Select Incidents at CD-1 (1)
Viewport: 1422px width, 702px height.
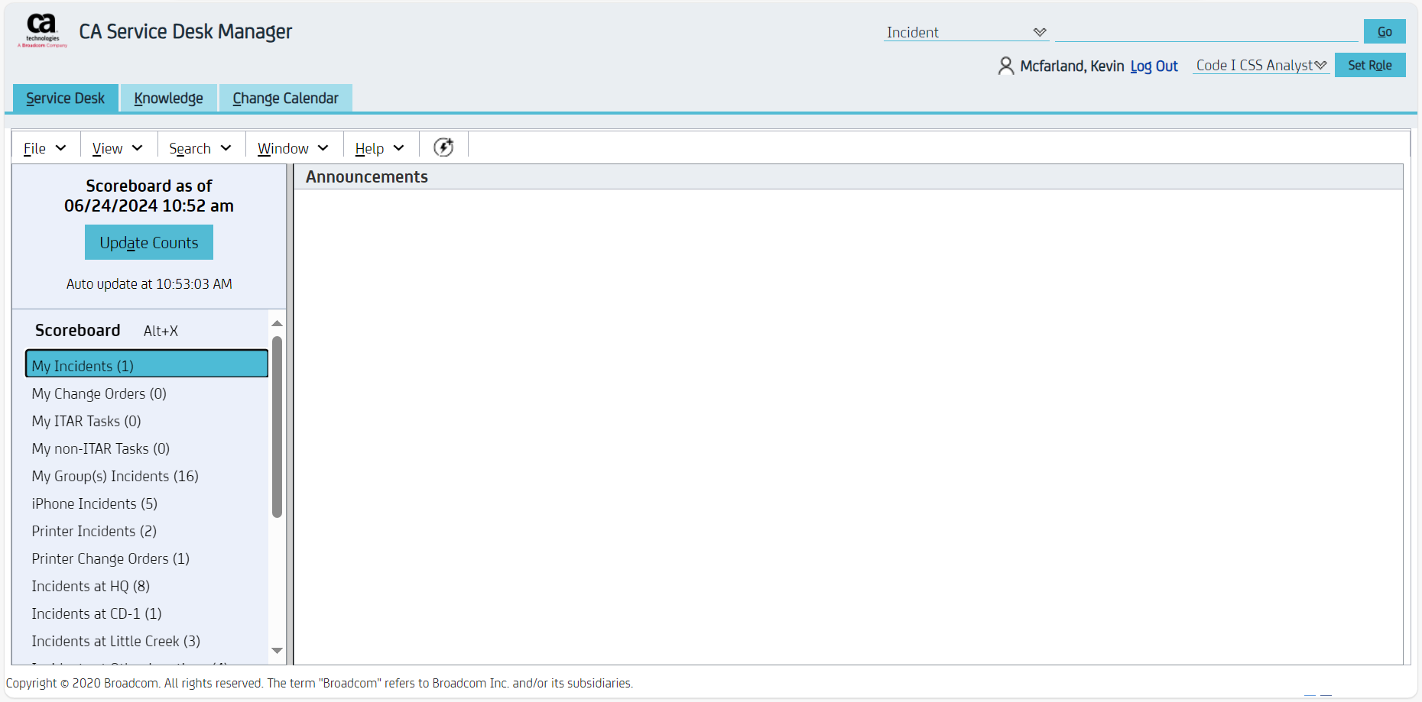click(x=97, y=613)
